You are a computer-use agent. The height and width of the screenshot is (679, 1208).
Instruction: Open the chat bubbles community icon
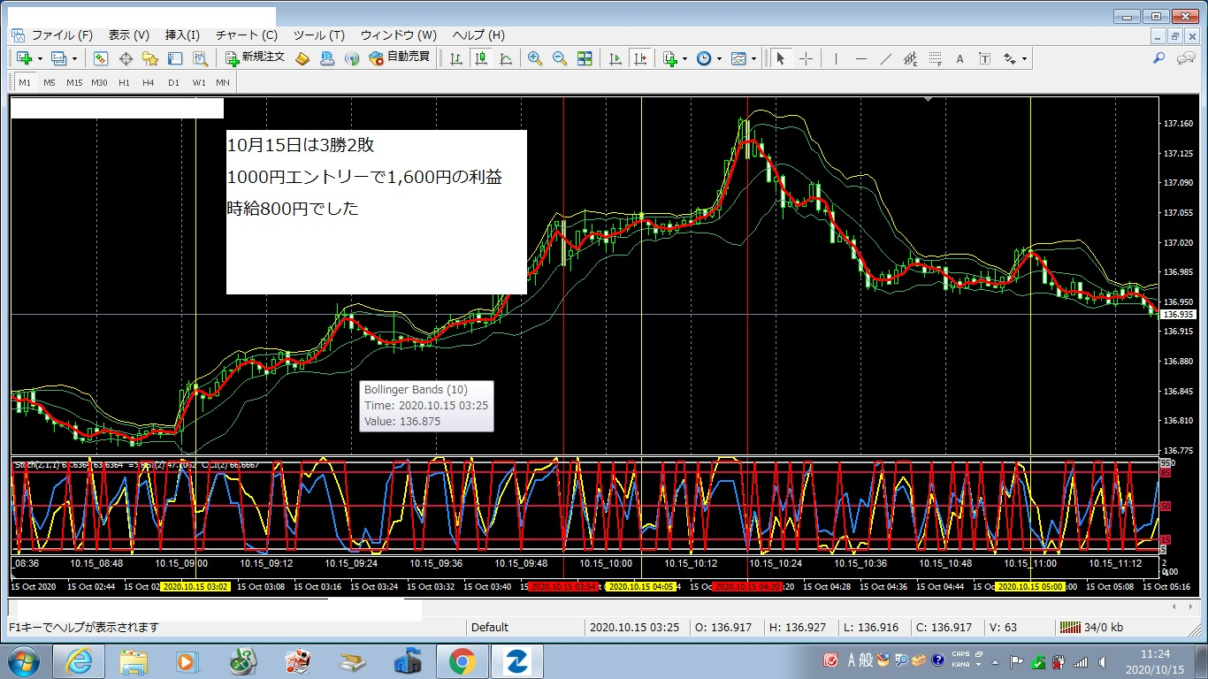[x=1185, y=58]
